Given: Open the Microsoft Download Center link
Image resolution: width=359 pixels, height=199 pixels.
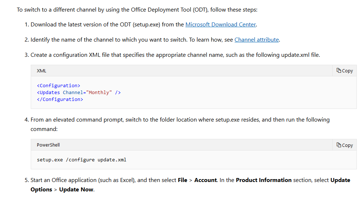Looking at the screenshot, I should [221, 25].
